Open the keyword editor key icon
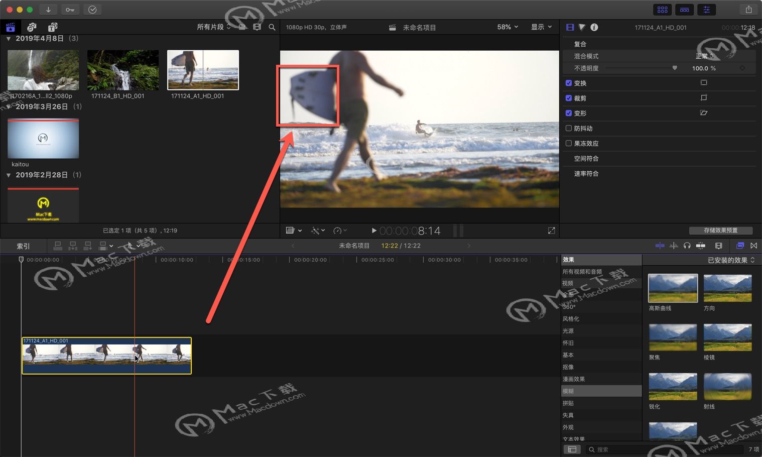 [70, 10]
